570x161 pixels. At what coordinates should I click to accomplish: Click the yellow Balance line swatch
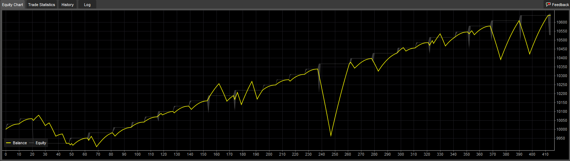coord(8,143)
